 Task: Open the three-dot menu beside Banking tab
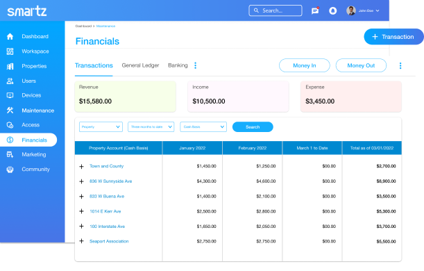click(x=195, y=65)
